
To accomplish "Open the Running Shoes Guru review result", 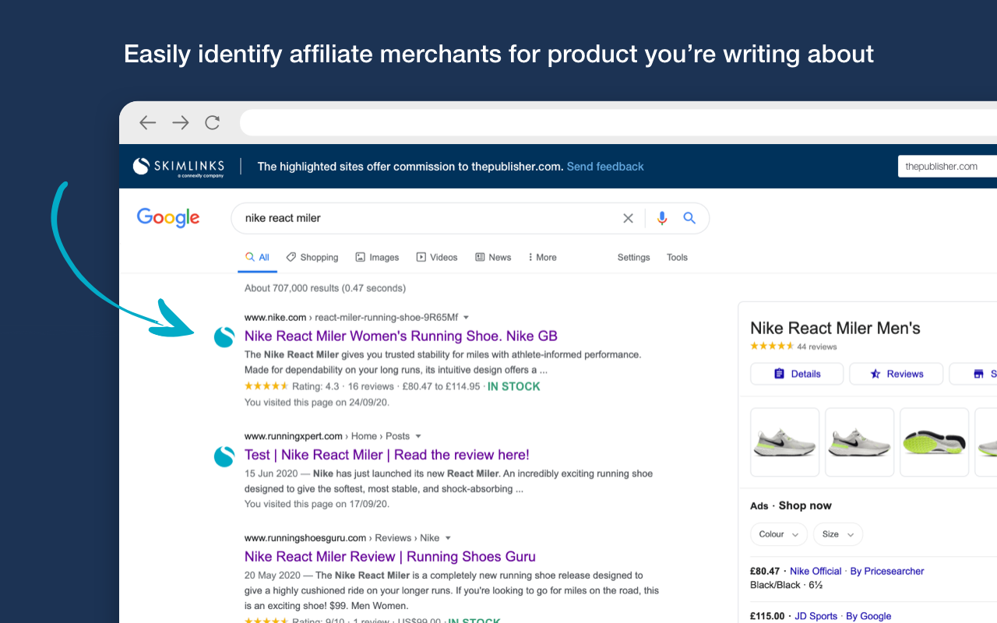I will [x=390, y=557].
